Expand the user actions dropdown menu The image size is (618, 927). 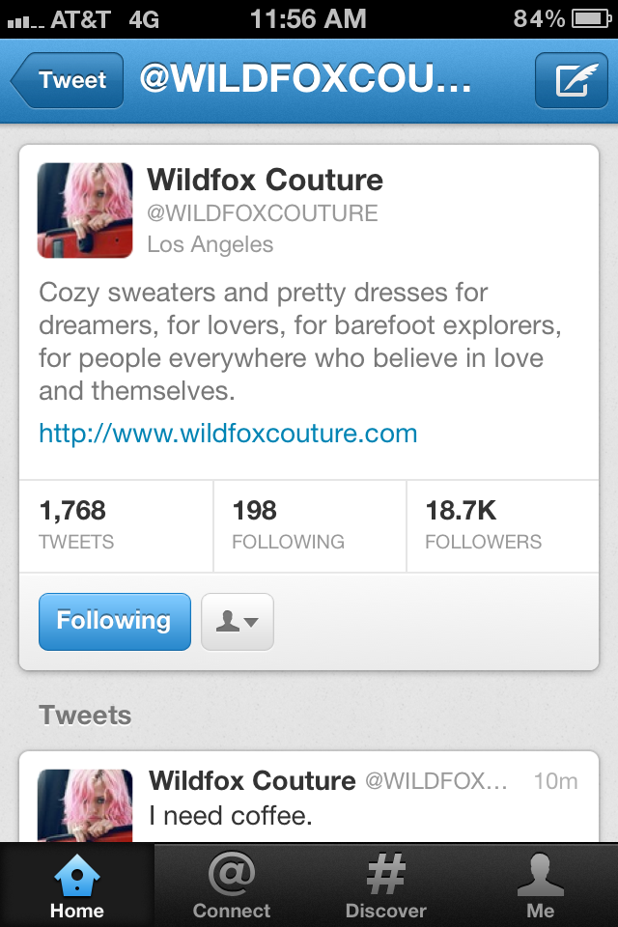[x=238, y=621]
